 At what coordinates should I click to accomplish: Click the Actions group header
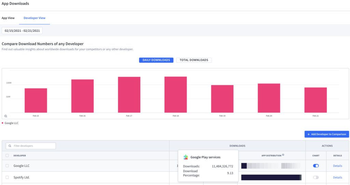click(x=327, y=146)
